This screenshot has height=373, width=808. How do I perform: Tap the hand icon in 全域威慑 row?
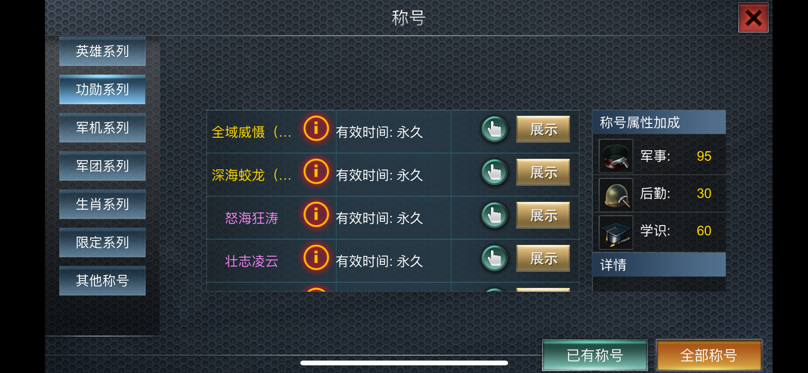click(x=494, y=129)
